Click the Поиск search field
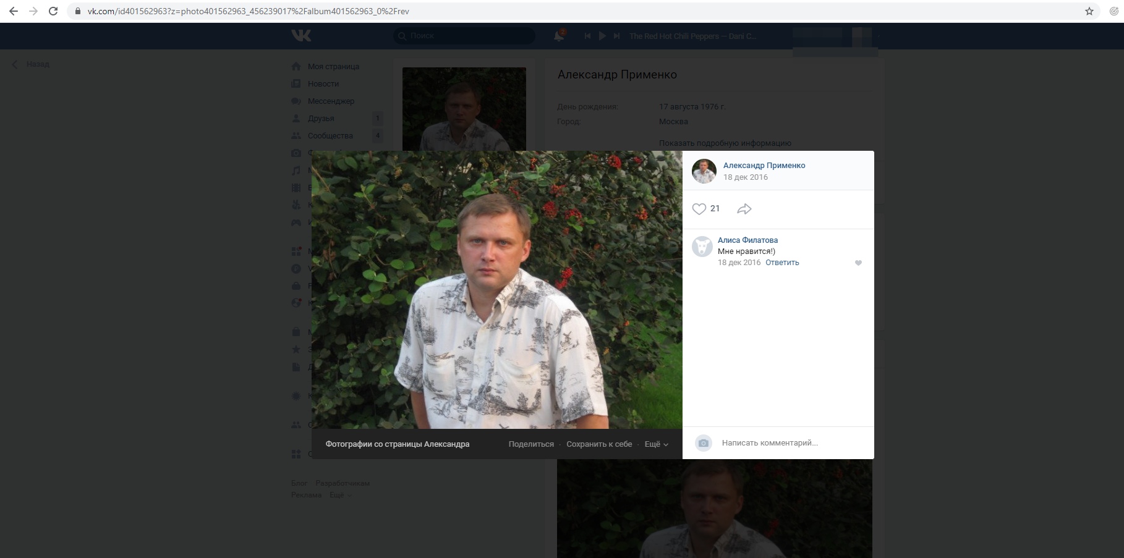 (464, 36)
